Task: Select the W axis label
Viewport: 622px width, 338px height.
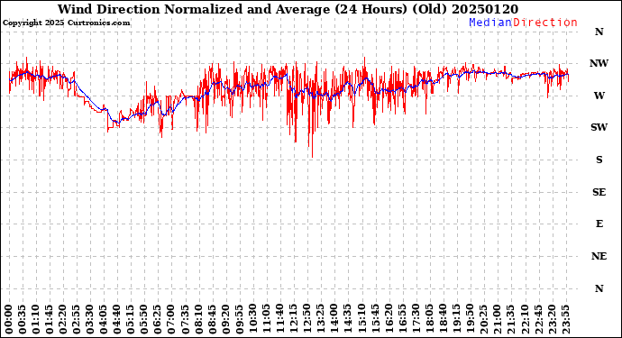Action: [x=599, y=96]
